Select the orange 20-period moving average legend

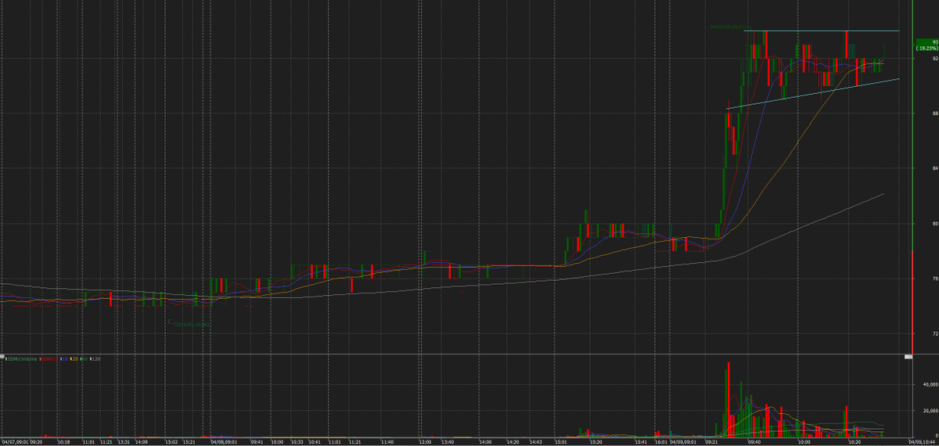point(74,358)
